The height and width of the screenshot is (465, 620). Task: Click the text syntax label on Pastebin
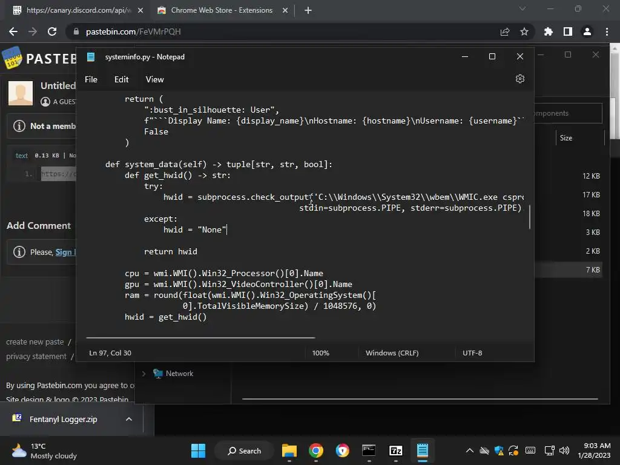click(21, 156)
